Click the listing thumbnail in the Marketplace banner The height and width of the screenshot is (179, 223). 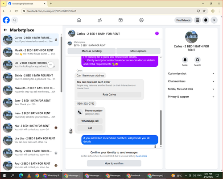[70, 43]
